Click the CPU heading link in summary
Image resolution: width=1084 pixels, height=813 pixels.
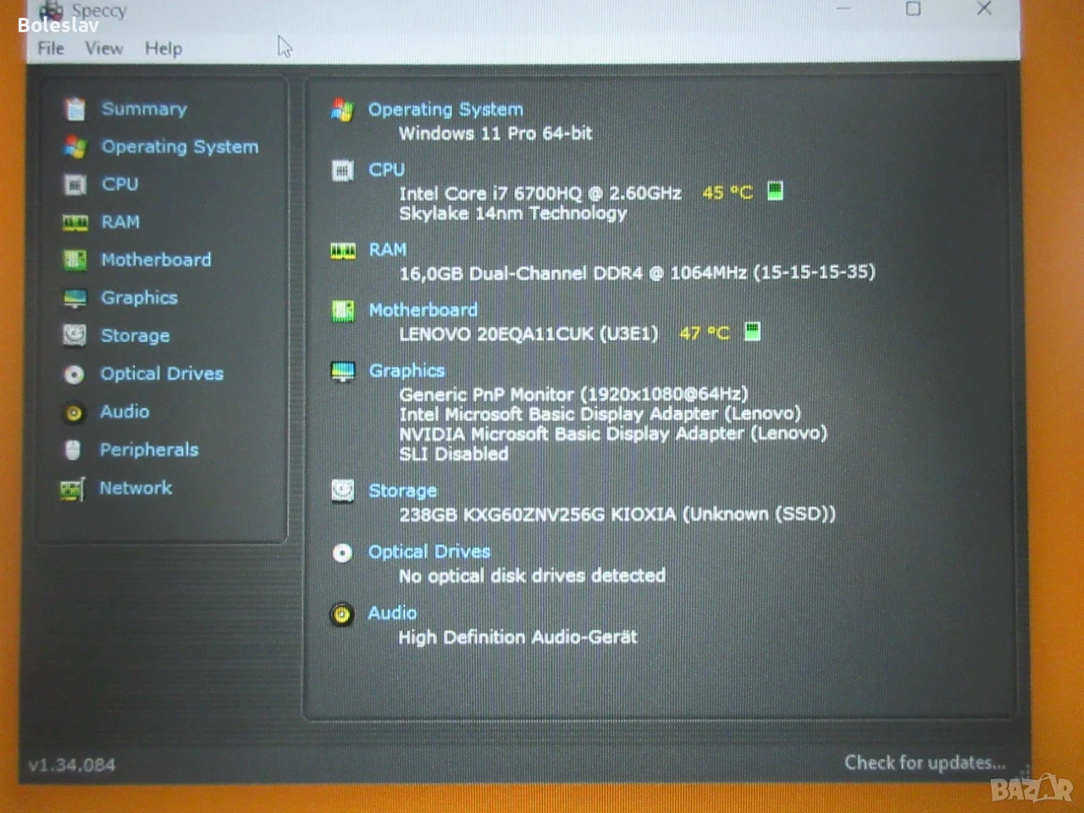coord(386,170)
